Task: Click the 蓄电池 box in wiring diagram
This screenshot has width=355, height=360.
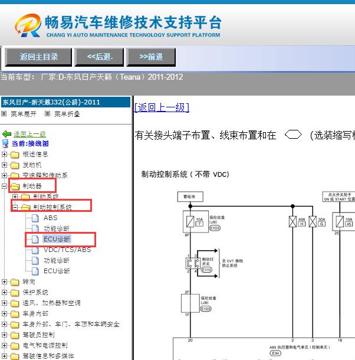Action: pyautogui.click(x=190, y=197)
